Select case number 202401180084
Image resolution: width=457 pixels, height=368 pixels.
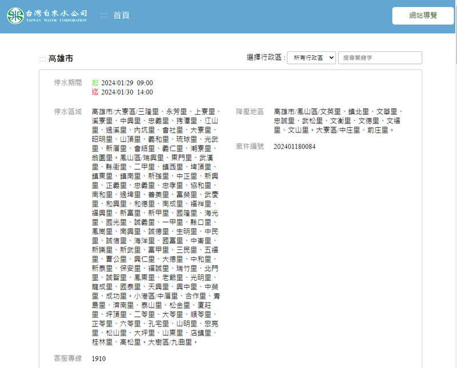tap(295, 147)
